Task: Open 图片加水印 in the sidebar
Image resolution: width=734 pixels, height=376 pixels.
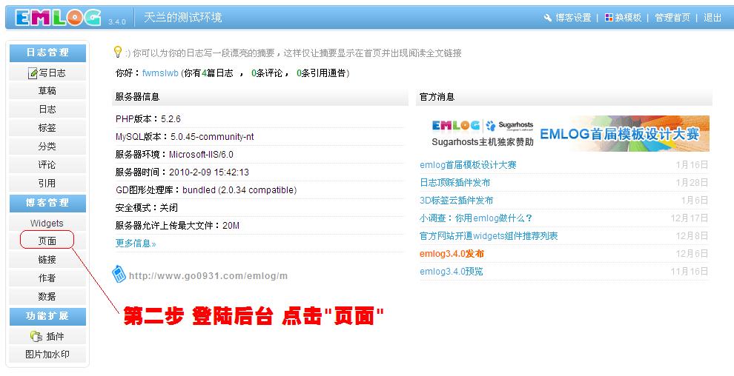Action: click(47, 355)
